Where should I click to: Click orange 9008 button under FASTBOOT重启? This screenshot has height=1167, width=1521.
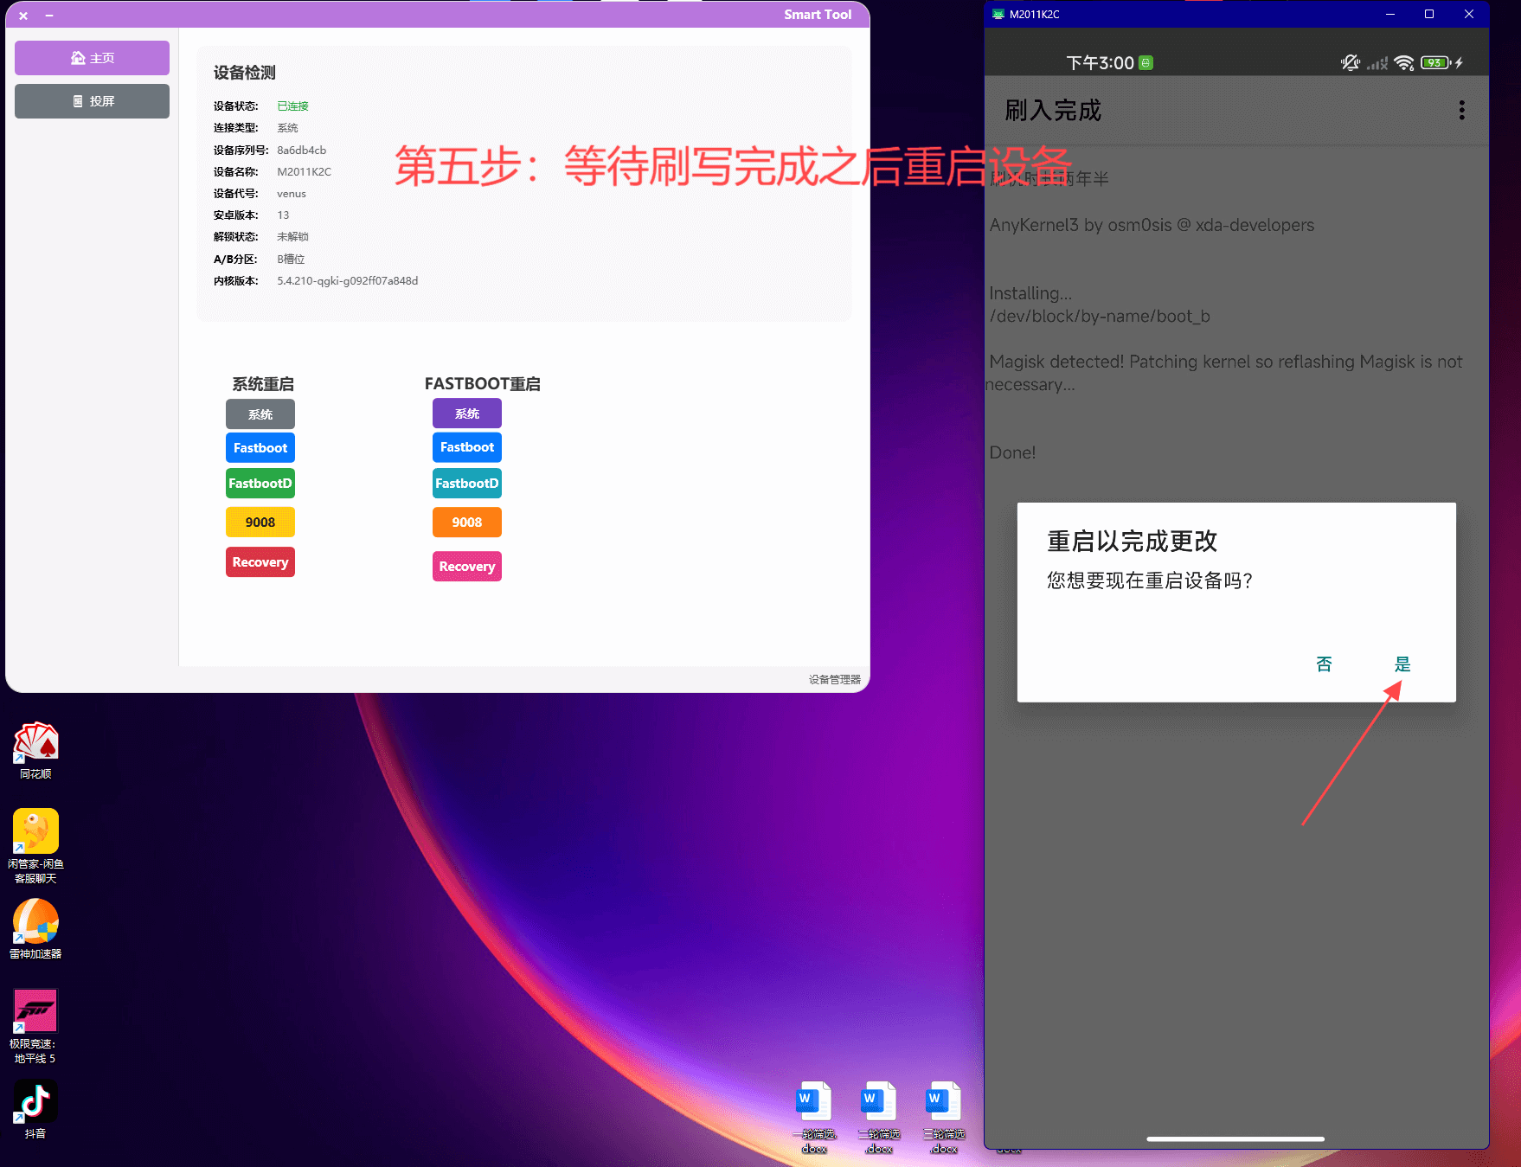(467, 523)
